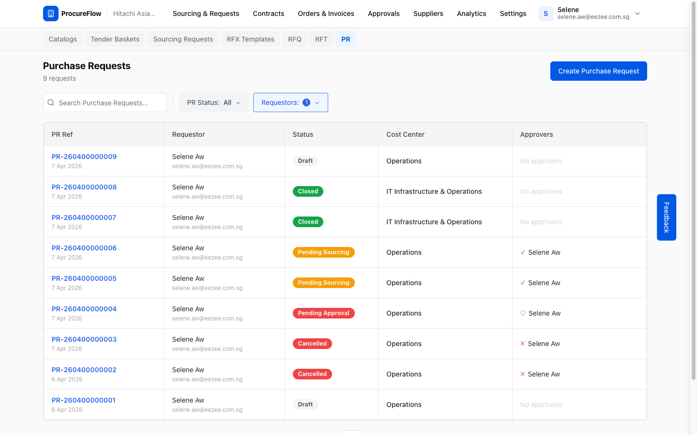The width and height of the screenshot is (697, 435).
Task: Click the pending circle icon in PR-260400000004 row
Action: point(523,313)
